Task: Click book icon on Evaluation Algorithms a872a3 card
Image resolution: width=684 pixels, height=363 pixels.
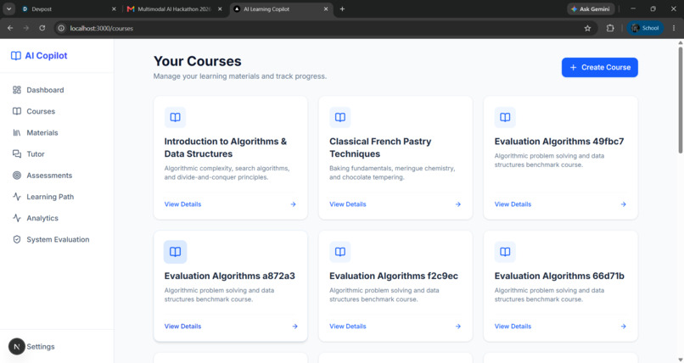Action: (175, 252)
